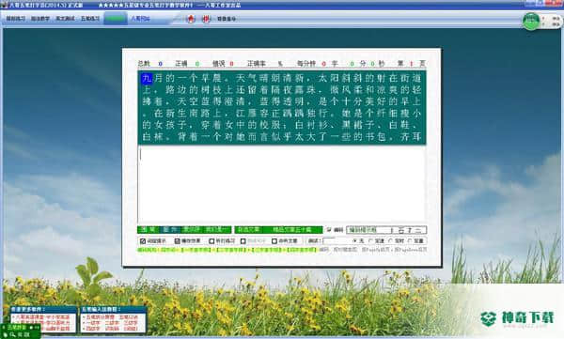Click the text label beside the red toolbar icons
The width and height of the screenshot is (564, 339).
[227, 19]
